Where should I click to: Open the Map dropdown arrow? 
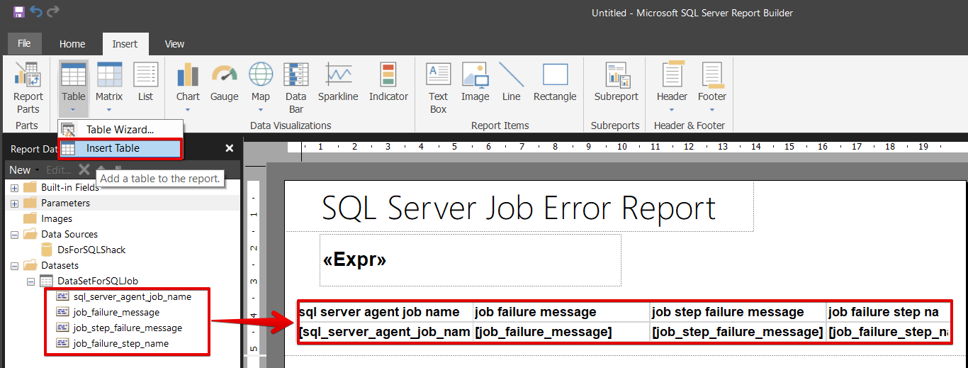tap(261, 110)
